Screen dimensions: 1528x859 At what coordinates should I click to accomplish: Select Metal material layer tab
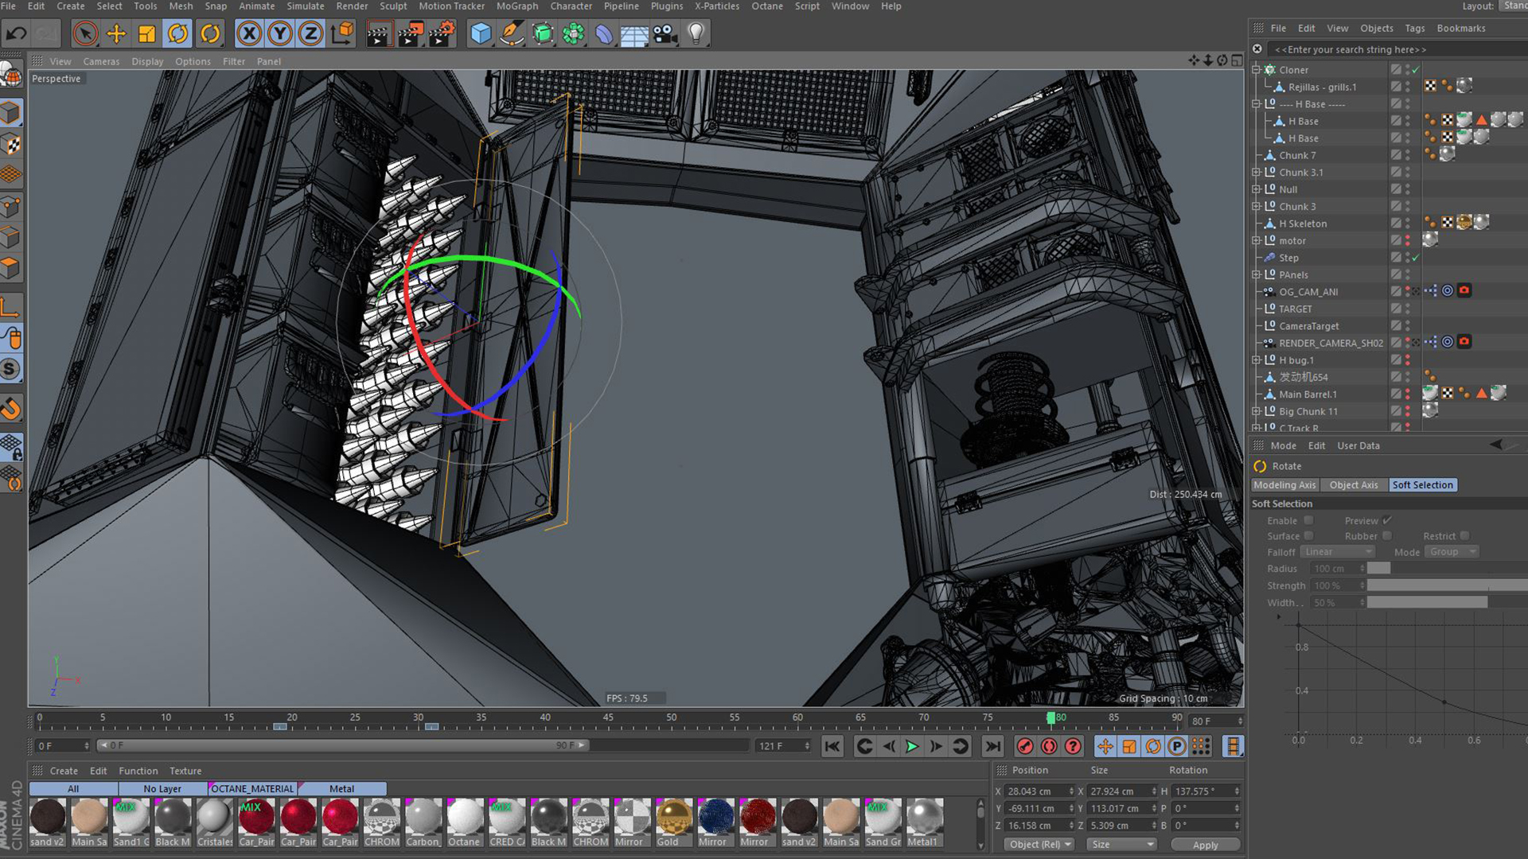point(341,789)
